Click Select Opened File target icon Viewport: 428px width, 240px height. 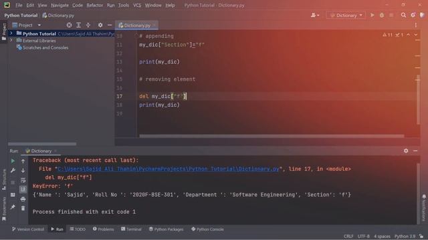tap(69, 25)
